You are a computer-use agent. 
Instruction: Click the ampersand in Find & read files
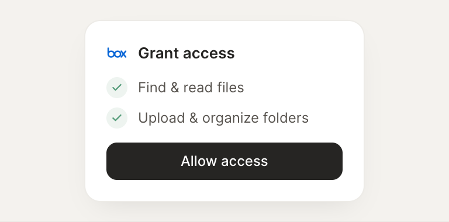tap(175, 88)
